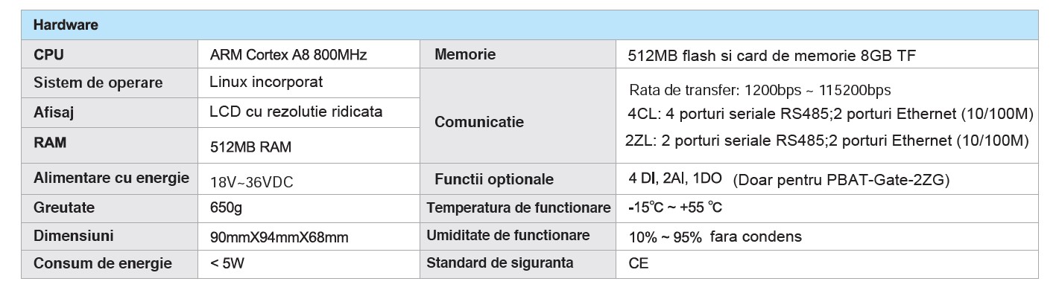Select the 90mmX94mmX68mm dimensions value

click(280, 238)
